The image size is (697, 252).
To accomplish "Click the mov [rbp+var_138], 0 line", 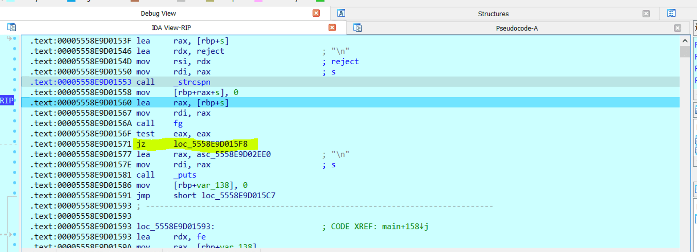I will (192, 185).
